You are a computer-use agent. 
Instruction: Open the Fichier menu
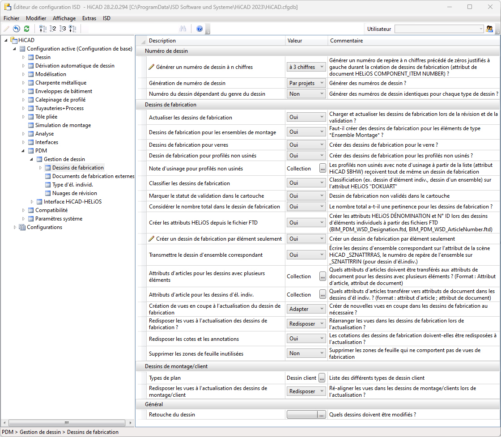click(x=12, y=18)
